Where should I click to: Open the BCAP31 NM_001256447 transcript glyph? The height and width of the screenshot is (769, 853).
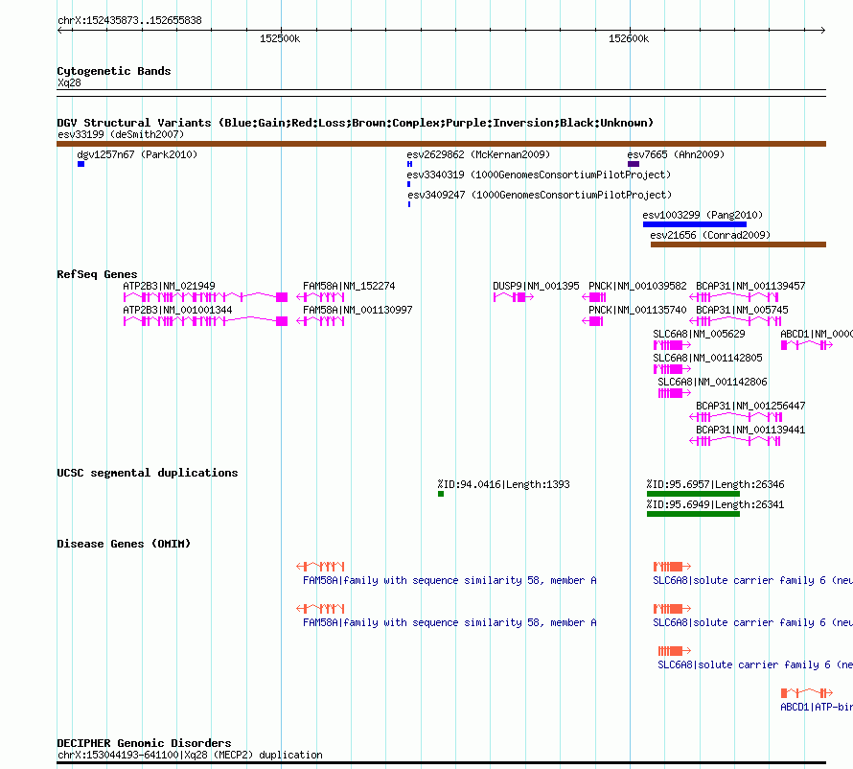[x=735, y=417]
